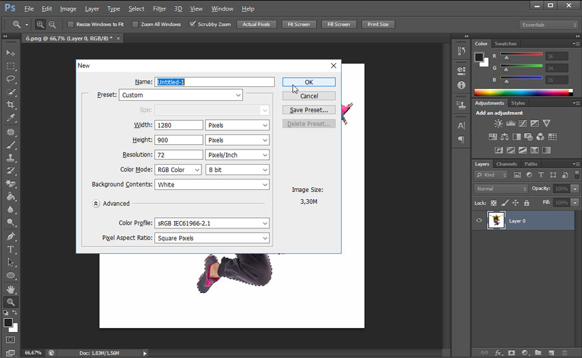Switch to the Channels tab
The image size is (582, 358).
tap(506, 164)
